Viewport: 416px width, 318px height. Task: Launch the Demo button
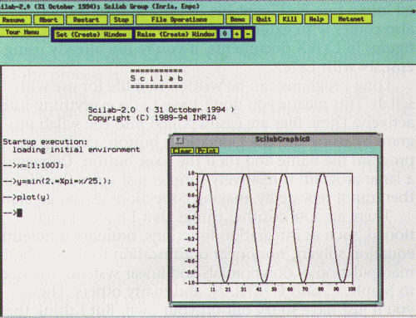(238, 19)
